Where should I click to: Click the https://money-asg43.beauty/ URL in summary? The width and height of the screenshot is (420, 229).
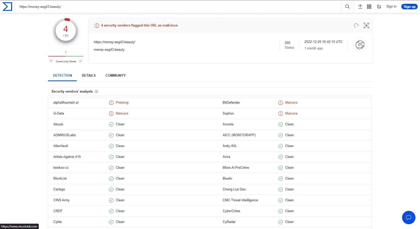(115, 42)
